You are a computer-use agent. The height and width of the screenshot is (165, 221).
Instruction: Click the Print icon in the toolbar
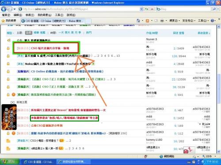tap(162, 21)
